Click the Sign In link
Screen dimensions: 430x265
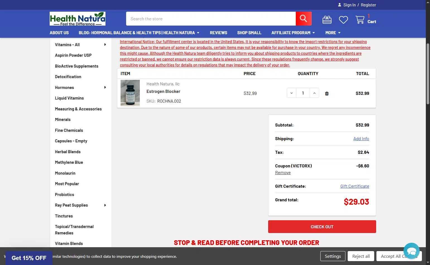tap(349, 5)
